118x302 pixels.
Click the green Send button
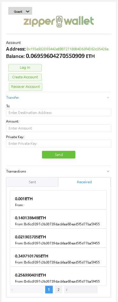coord(59,155)
